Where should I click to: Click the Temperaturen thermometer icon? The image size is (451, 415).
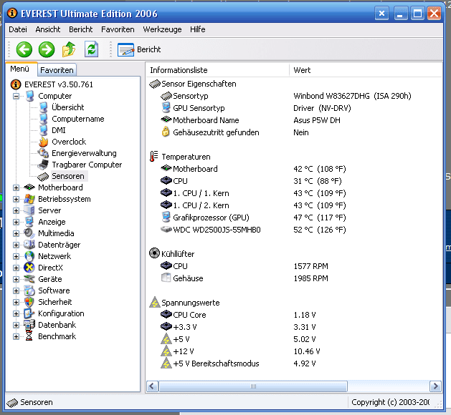click(154, 157)
